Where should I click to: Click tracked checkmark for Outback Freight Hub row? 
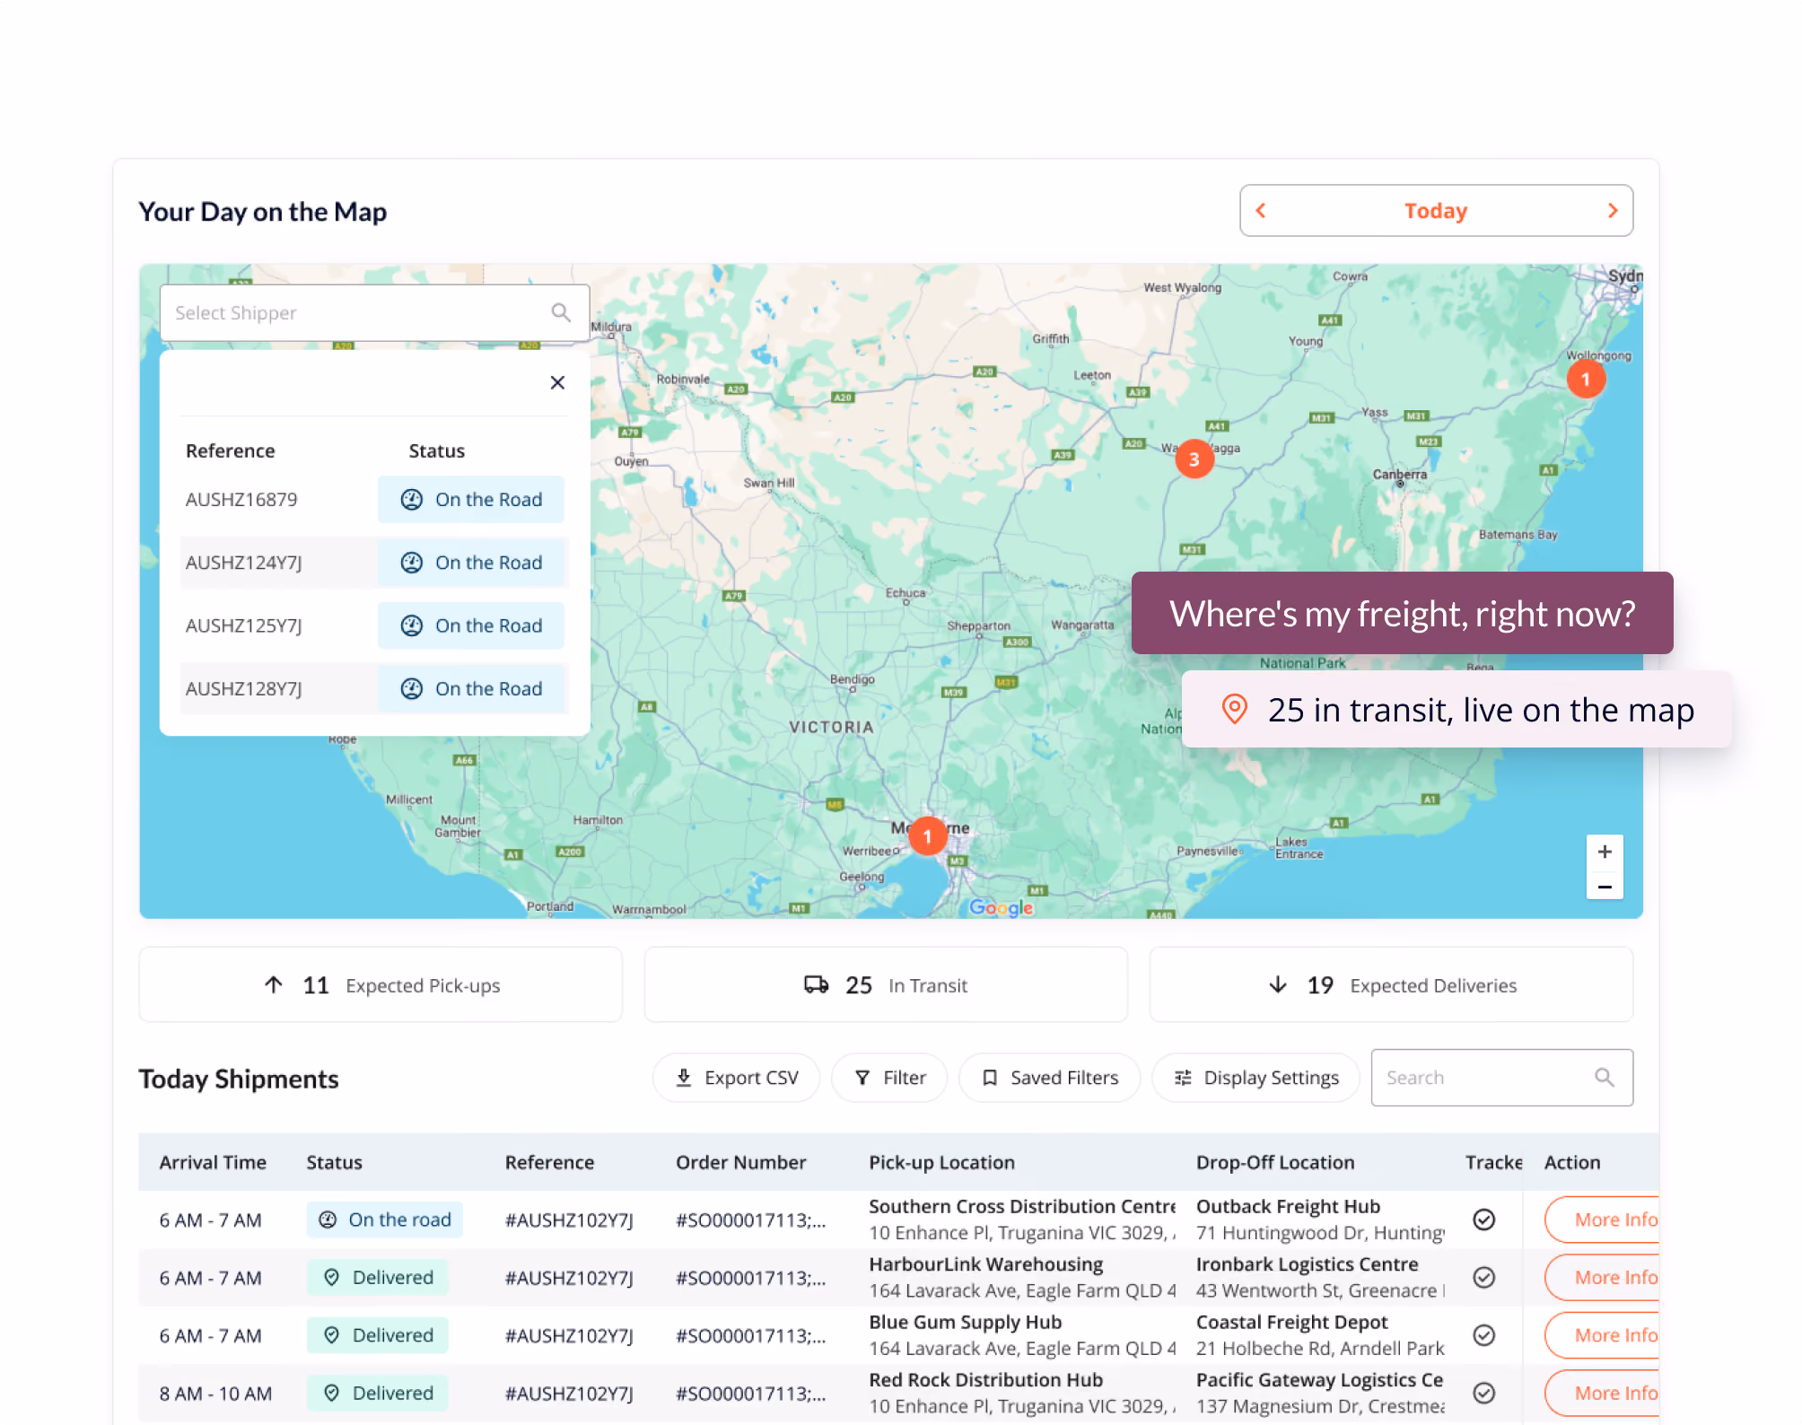tap(1484, 1220)
